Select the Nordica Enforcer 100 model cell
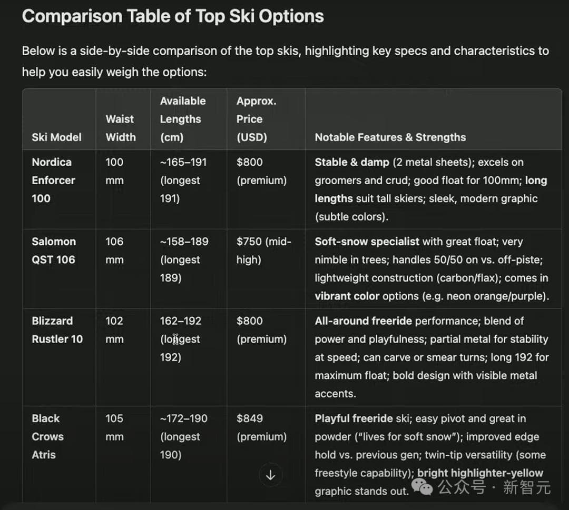The image size is (569, 510). click(x=53, y=180)
